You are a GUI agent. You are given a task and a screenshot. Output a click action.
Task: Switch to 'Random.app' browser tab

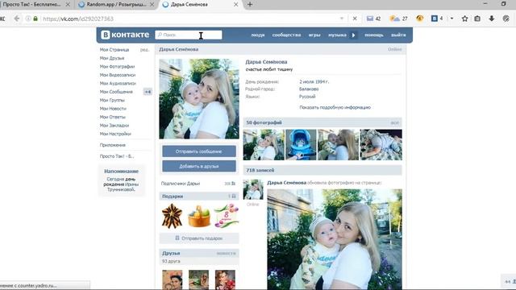[x=116, y=5]
